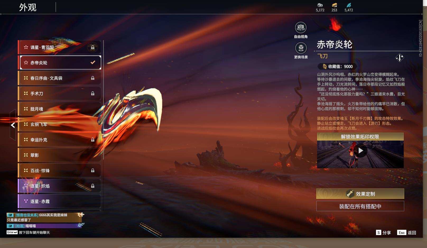Viewport: 427px width, 248px height.
Task: Click the rarity icon of 手术刀
Action: point(26,93)
